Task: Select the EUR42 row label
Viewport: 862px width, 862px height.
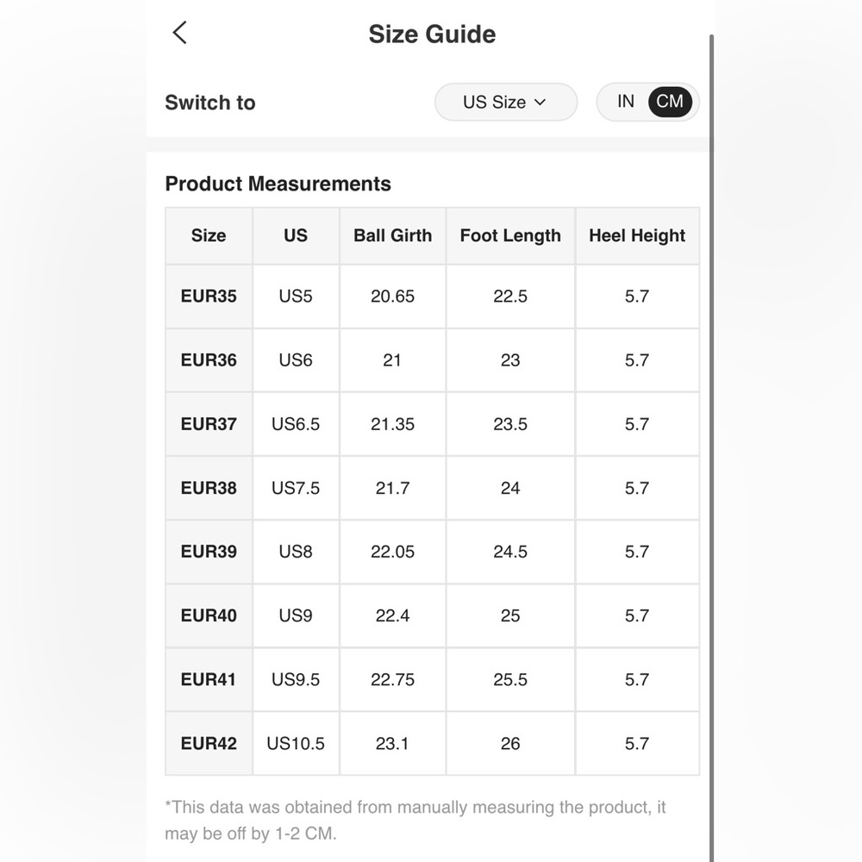Action: click(x=209, y=743)
